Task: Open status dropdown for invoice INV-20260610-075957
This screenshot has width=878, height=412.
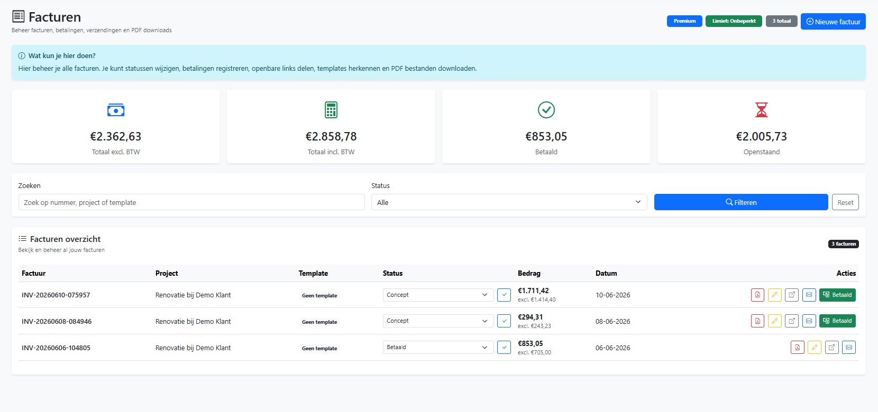Action: (x=438, y=295)
